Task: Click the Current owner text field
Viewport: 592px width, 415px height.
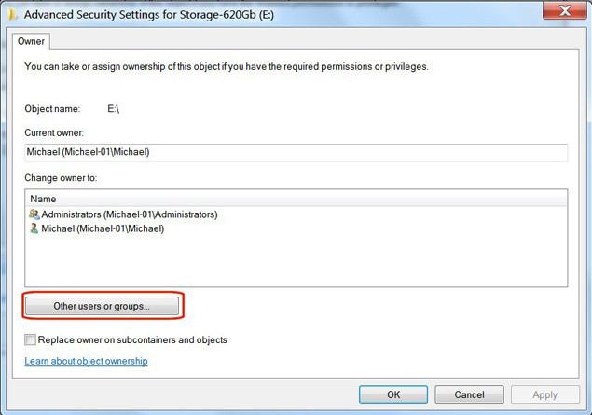Action: pyautogui.click(x=296, y=152)
